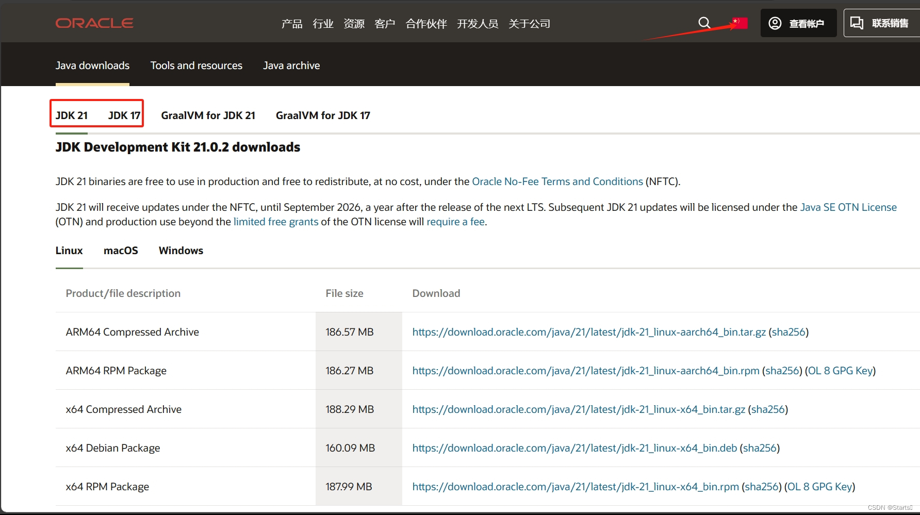Open the search magnifier icon
Screen dimensions: 920x515
(704, 23)
